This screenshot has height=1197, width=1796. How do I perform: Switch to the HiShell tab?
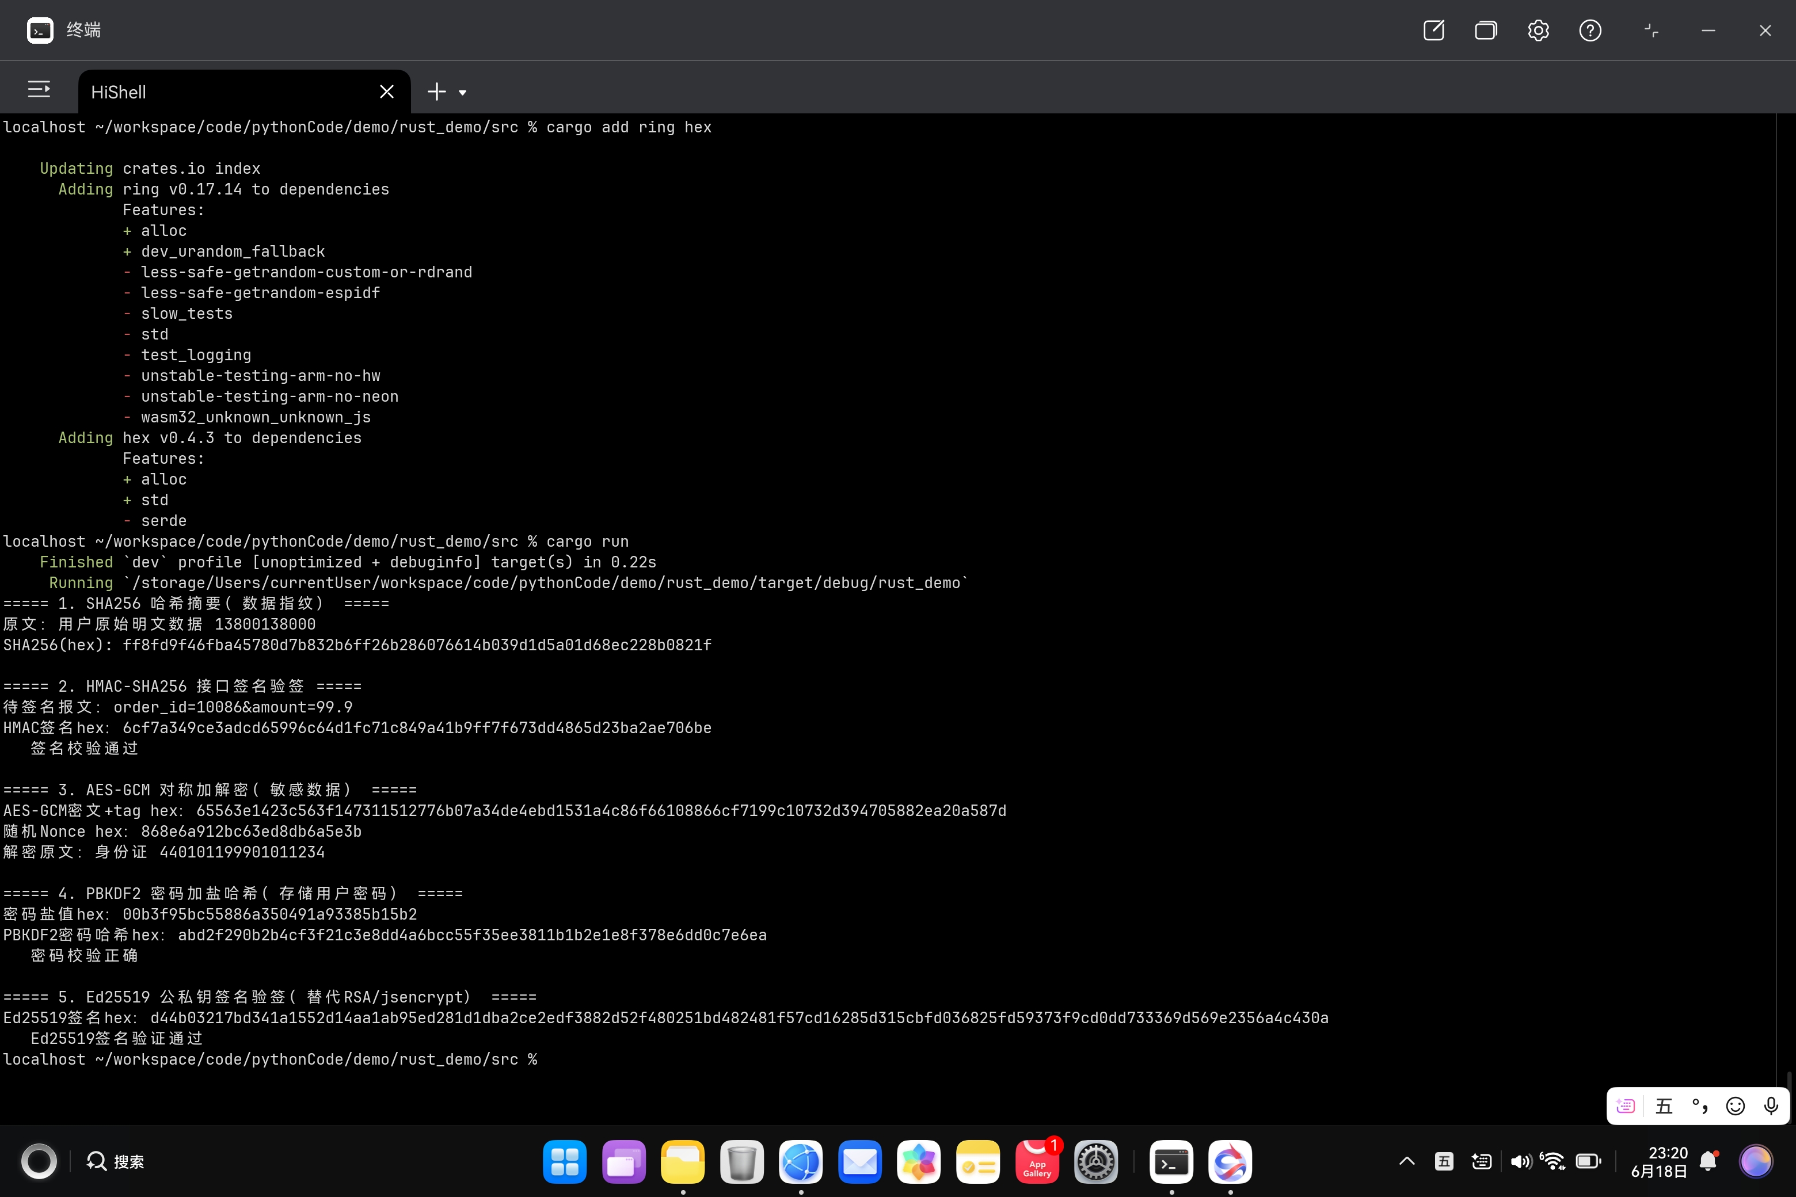(243, 92)
